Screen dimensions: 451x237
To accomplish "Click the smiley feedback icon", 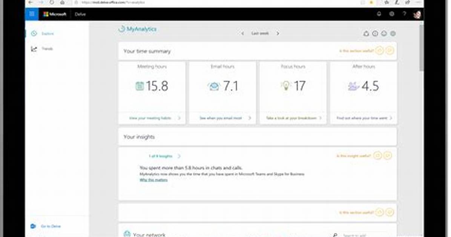I will 384,34.
